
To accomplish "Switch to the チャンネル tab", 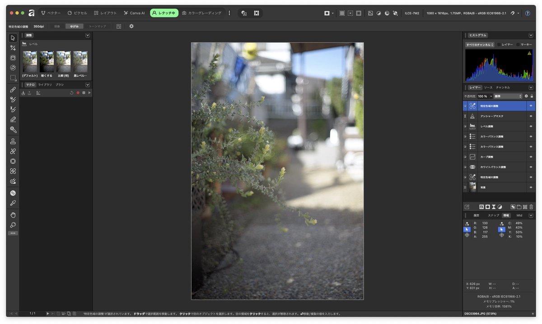I will 503,87.
